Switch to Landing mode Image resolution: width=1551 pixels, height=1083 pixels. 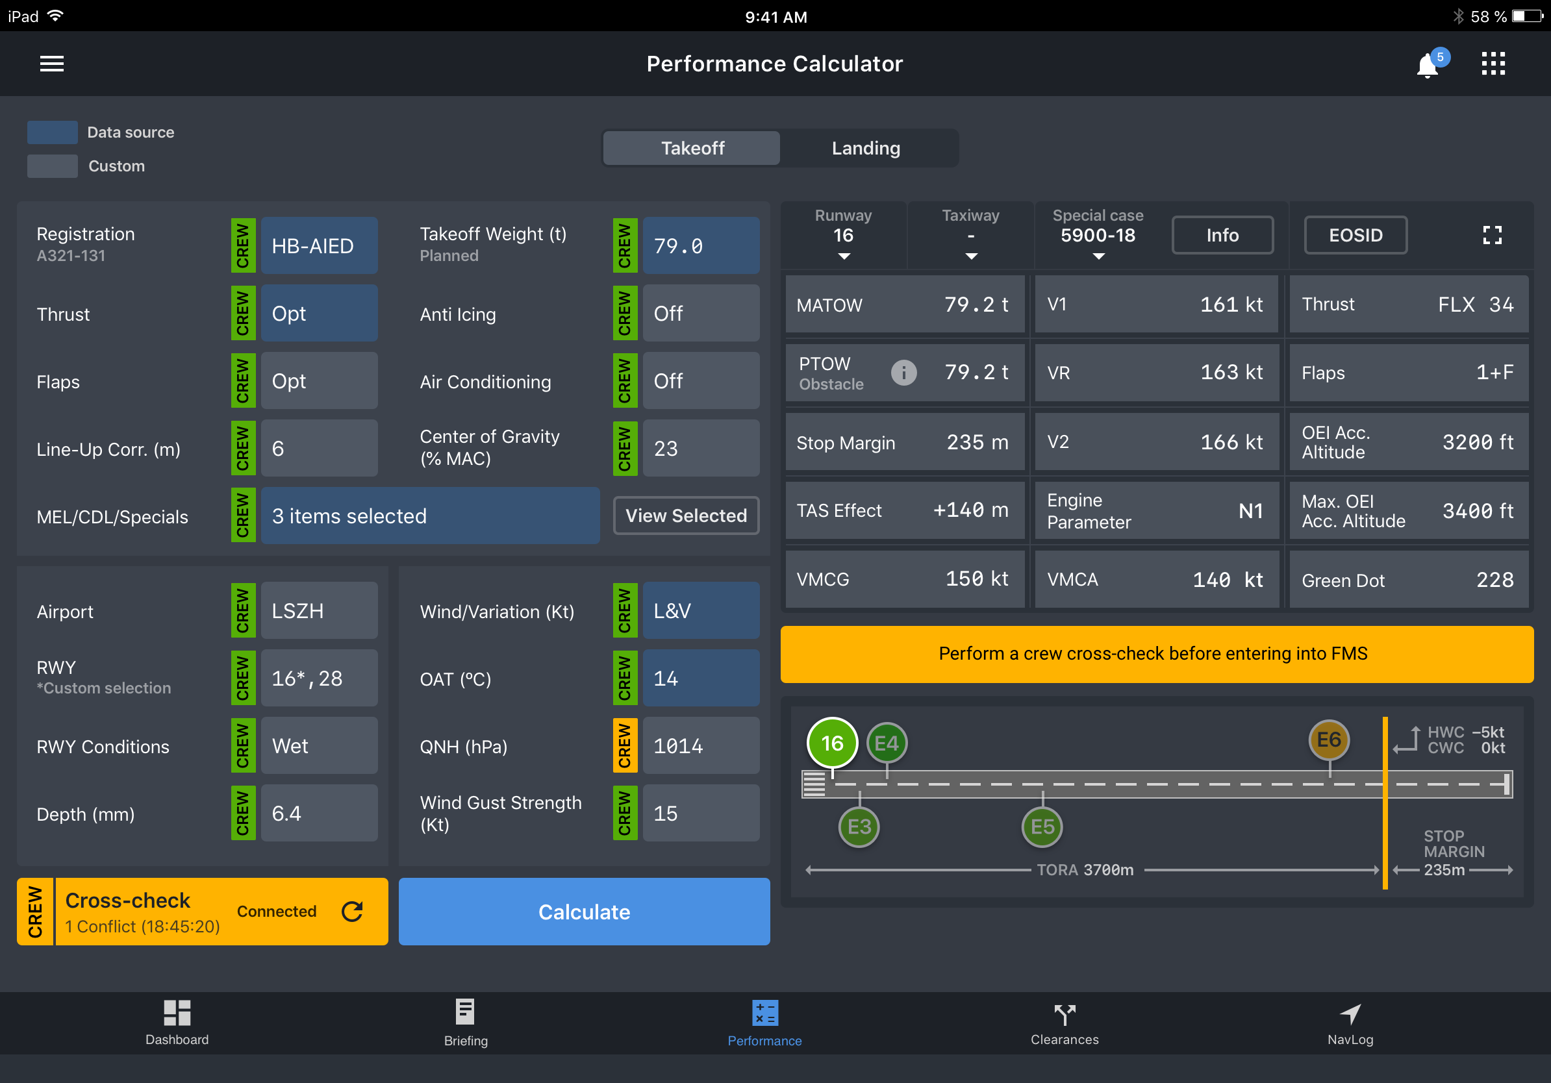point(865,148)
